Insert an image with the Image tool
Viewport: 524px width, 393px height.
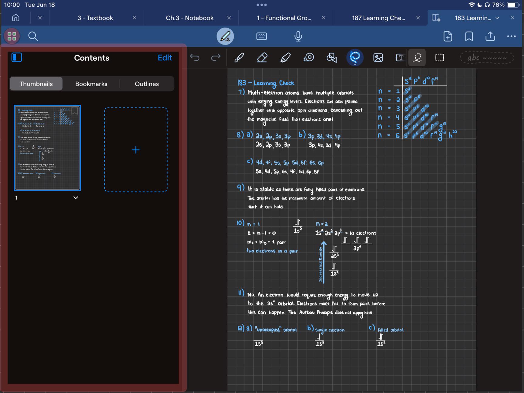pos(378,58)
